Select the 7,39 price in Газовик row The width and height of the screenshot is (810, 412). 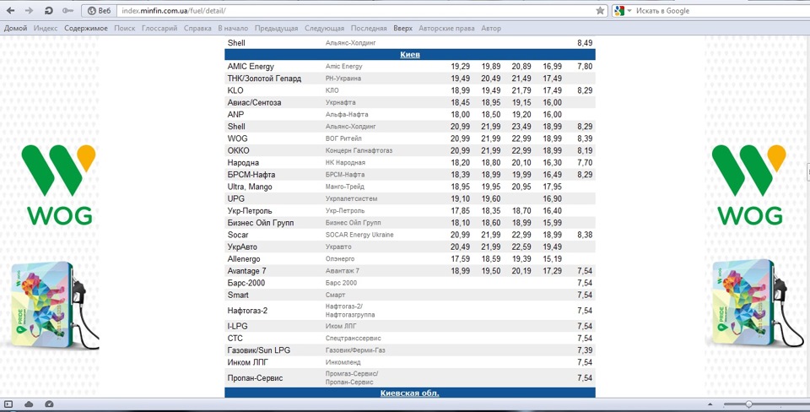pyautogui.click(x=585, y=350)
